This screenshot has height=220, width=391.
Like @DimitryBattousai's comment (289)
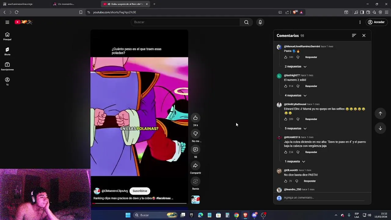[x=286, y=119]
